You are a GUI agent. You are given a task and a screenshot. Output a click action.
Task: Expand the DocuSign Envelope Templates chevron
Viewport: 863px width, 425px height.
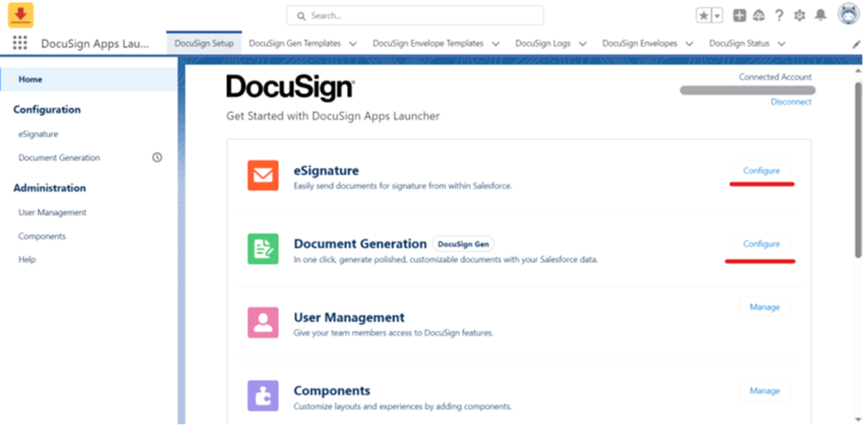(495, 44)
